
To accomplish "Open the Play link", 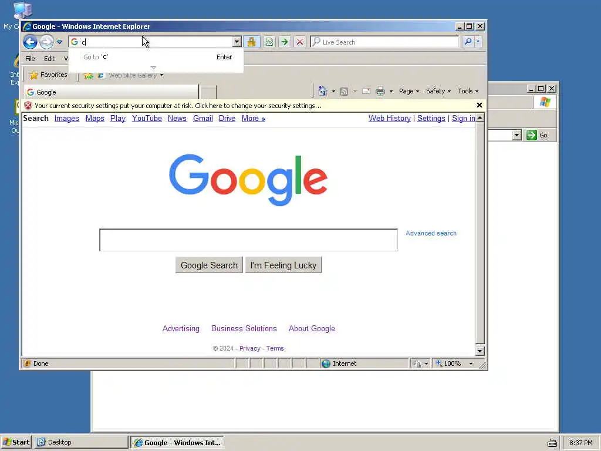I will [x=117, y=119].
